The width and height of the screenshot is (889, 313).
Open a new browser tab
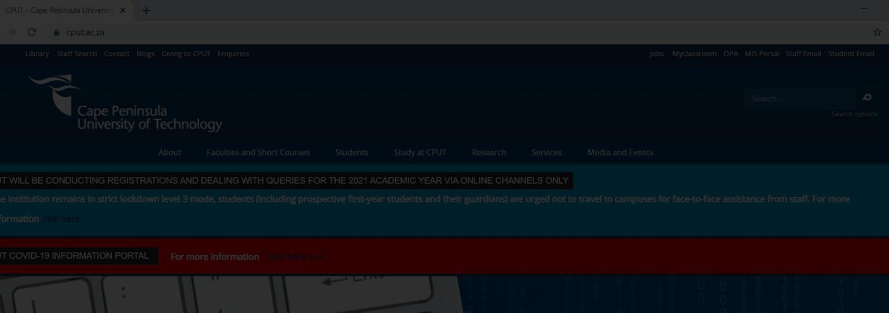click(146, 10)
